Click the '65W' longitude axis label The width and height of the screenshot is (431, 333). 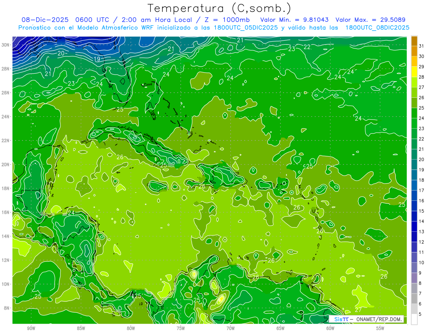[281, 329]
